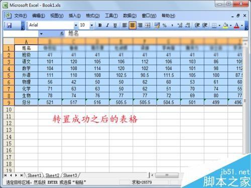Restore the workbook window inner button
This screenshot has height=188, width=251.
point(238,16)
